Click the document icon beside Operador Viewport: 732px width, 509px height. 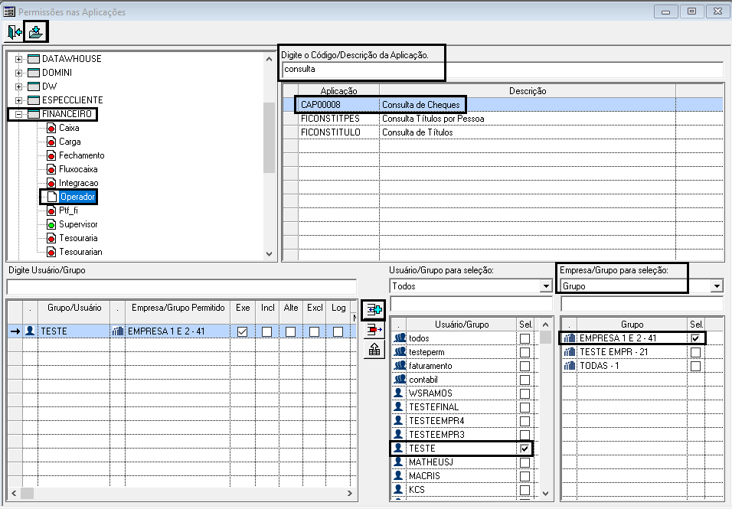coord(52,197)
